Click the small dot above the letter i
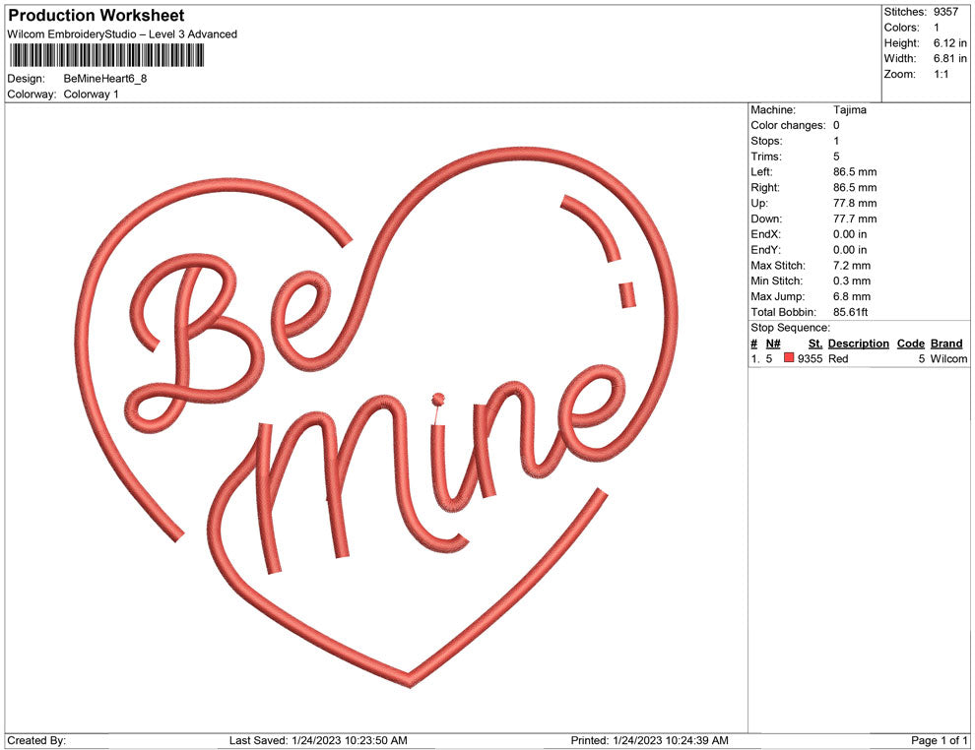 coord(437,399)
